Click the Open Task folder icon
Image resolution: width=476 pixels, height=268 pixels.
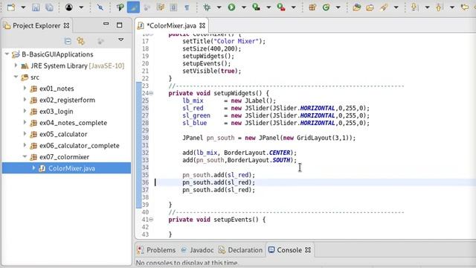[x=370, y=7]
